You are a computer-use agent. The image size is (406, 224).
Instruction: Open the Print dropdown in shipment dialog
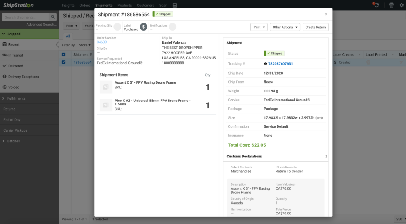point(259,27)
